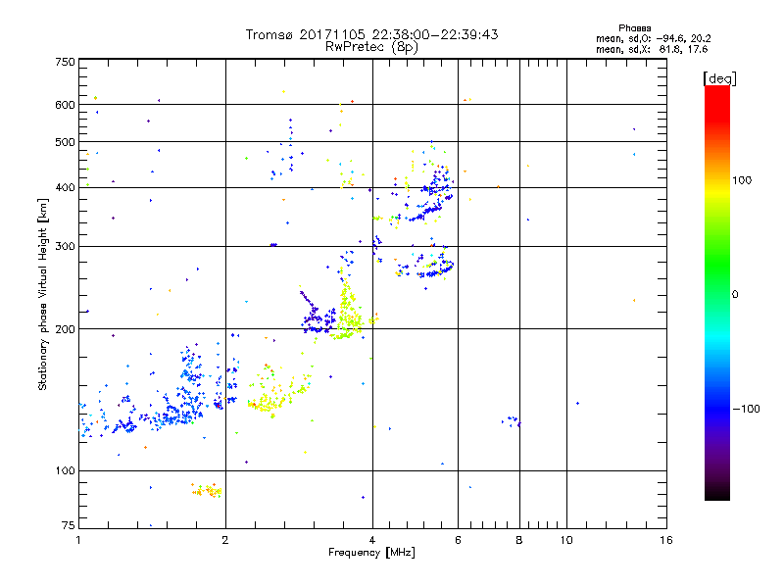Image resolution: width=784 pixels, height=588 pixels.
Task: Click the x-axis tick label '1'
Action: (x=78, y=540)
